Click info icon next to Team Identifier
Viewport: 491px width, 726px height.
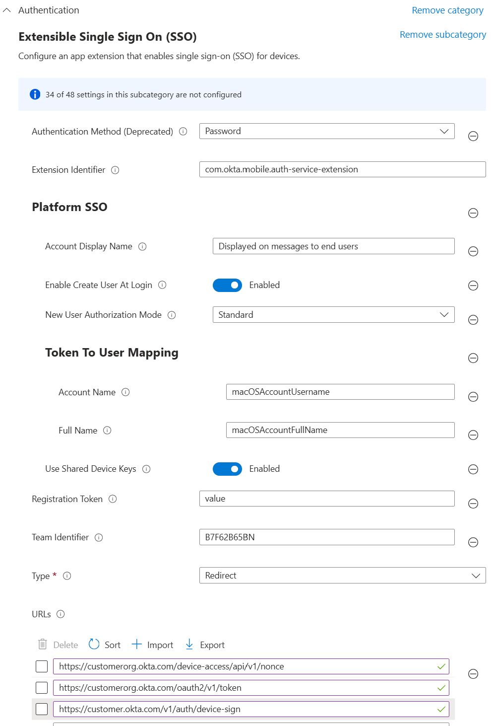(x=99, y=537)
